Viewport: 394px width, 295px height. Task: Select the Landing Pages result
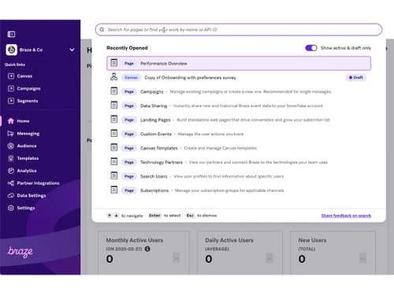(x=239, y=120)
